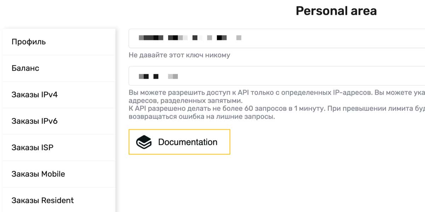
Task: Show Заказы Mobile orders
Action: [38, 174]
